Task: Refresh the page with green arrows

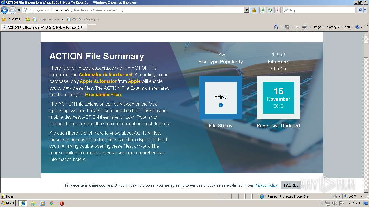Action: coord(270,10)
